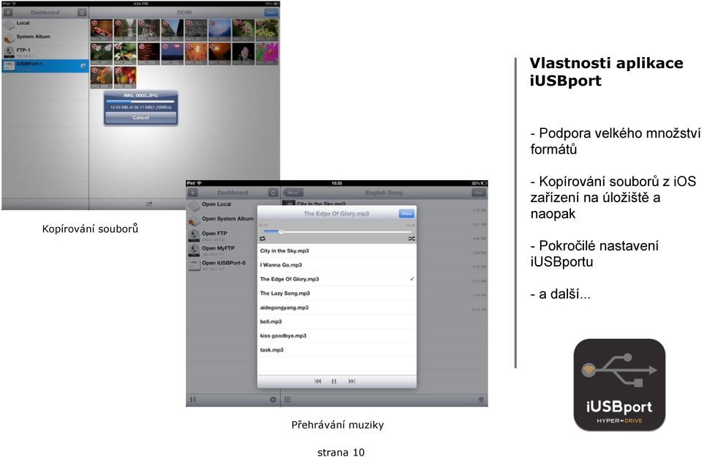
Task: Toggle checkmark on the river canyon photo
Action: click(x=118, y=23)
